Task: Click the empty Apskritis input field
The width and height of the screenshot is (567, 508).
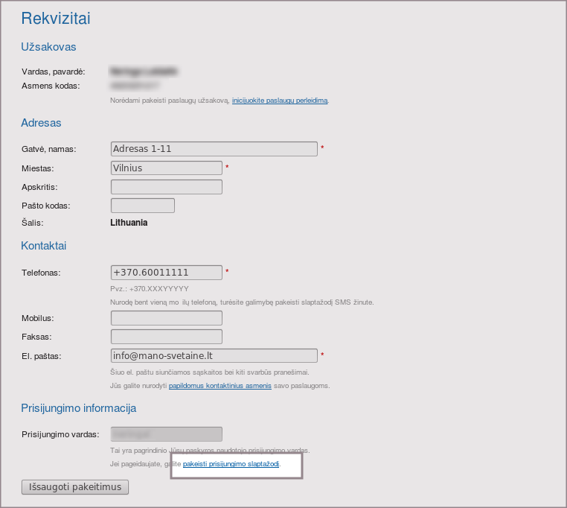Action: [166, 187]
